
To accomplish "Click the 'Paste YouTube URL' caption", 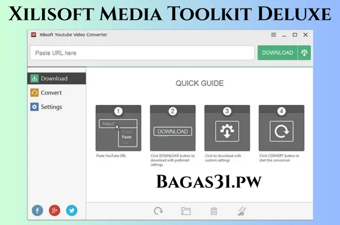I will 111,156.
